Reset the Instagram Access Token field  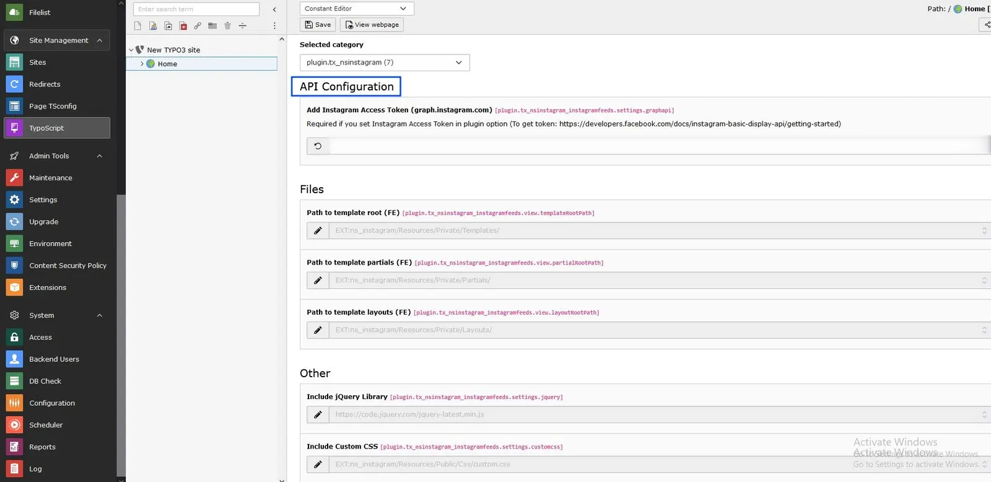(318, 146)
